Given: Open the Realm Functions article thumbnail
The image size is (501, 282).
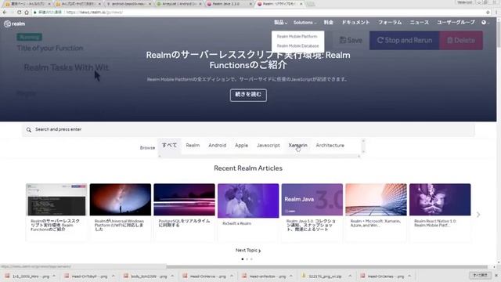Looking at the screenshot, I should click(x=56, y=200).
